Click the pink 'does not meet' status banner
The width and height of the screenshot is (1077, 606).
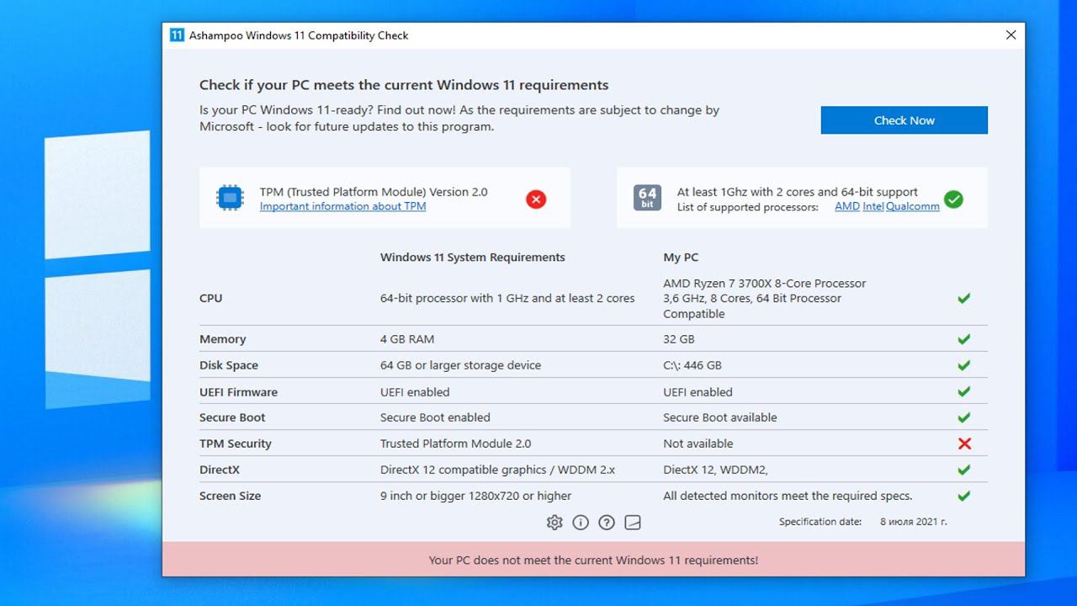click(x=593, y=560)
